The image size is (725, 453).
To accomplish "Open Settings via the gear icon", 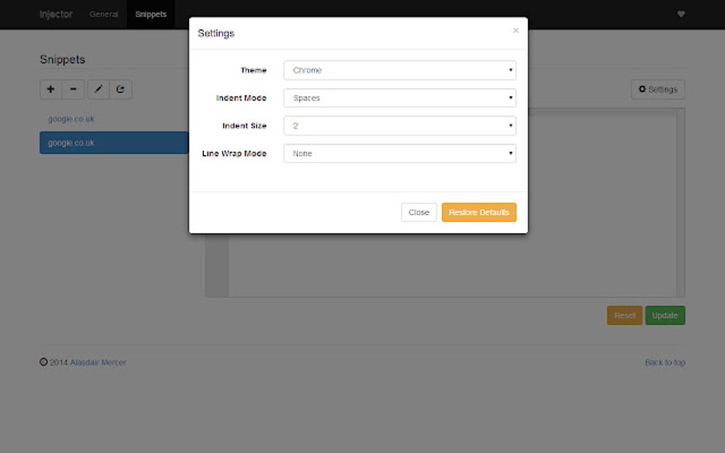I will click(x=657, y=89).
